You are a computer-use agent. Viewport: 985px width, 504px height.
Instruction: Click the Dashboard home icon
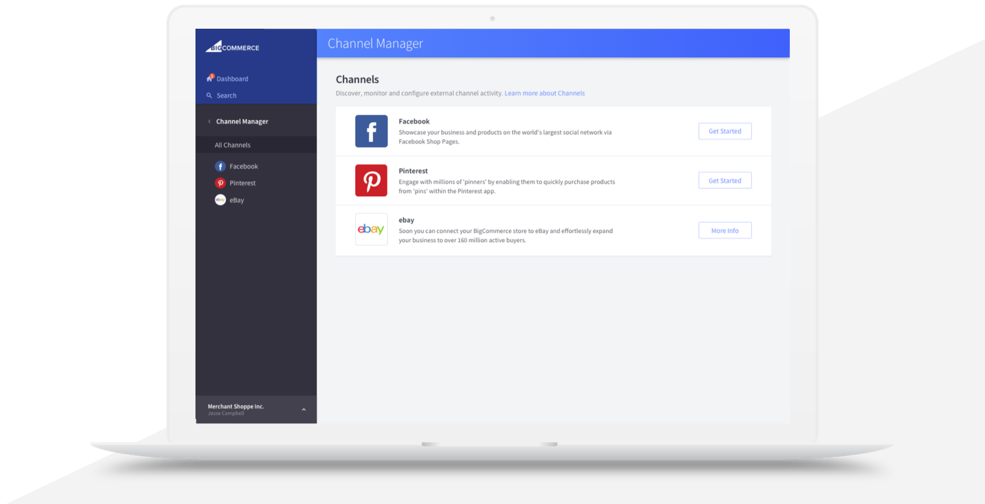[x=210, y=78]
